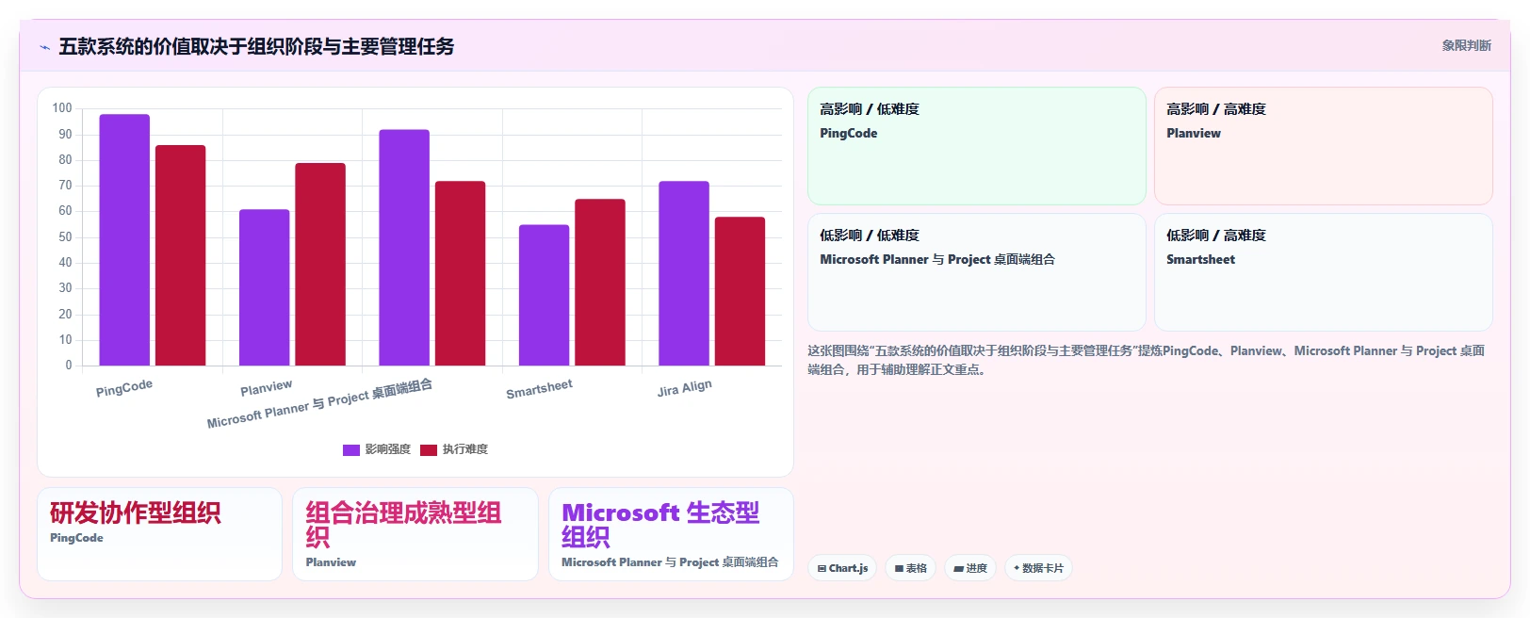Click the Planview x-axis label
This screenshot has height=618, width=1530.
coord(267,387)
